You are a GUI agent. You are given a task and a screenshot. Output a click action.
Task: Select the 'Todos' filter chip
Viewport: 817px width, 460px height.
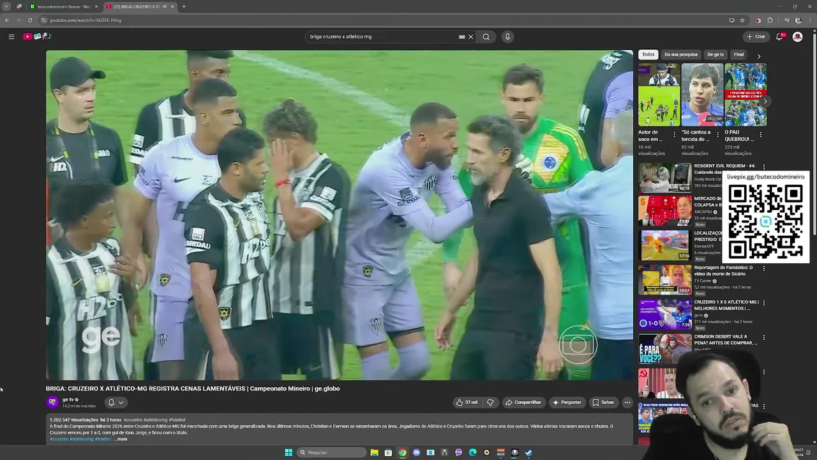[648, 54]
